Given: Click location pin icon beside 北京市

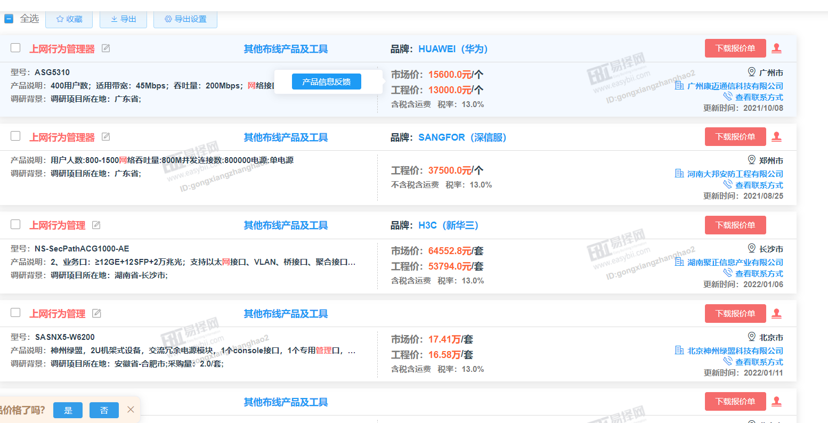Looking at the screenshot, I should [x=752, y=337].
